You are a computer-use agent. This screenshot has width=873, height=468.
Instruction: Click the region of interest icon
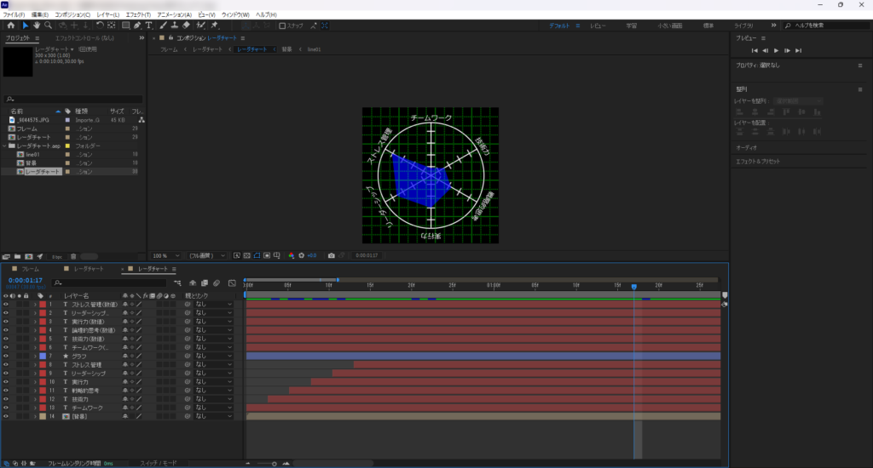pos(267,255)
